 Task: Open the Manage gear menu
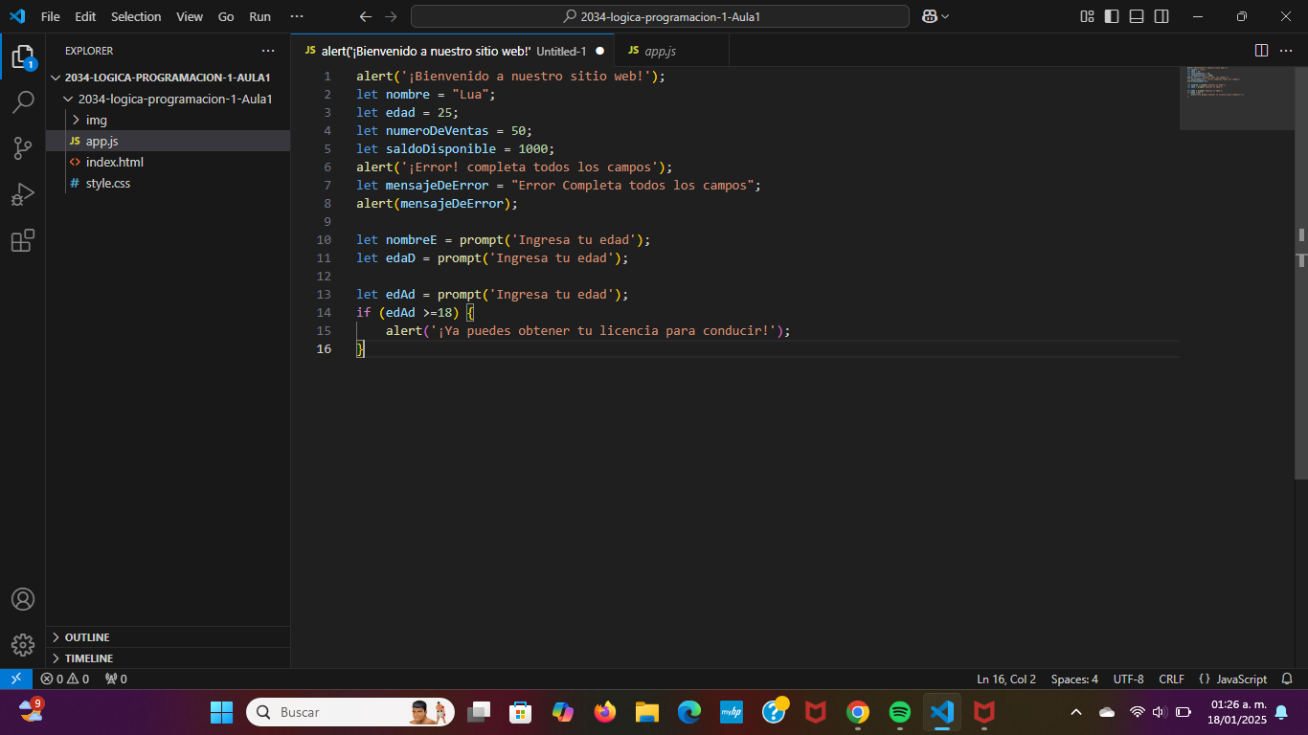point(23,645)
